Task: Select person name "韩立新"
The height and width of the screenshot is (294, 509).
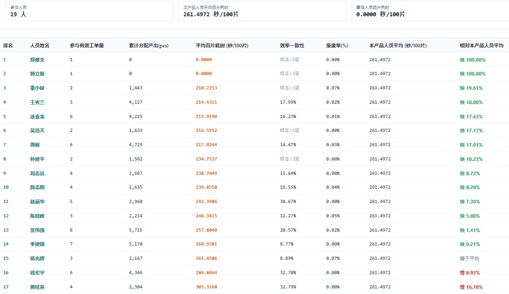Action: (x=37, y=74)
